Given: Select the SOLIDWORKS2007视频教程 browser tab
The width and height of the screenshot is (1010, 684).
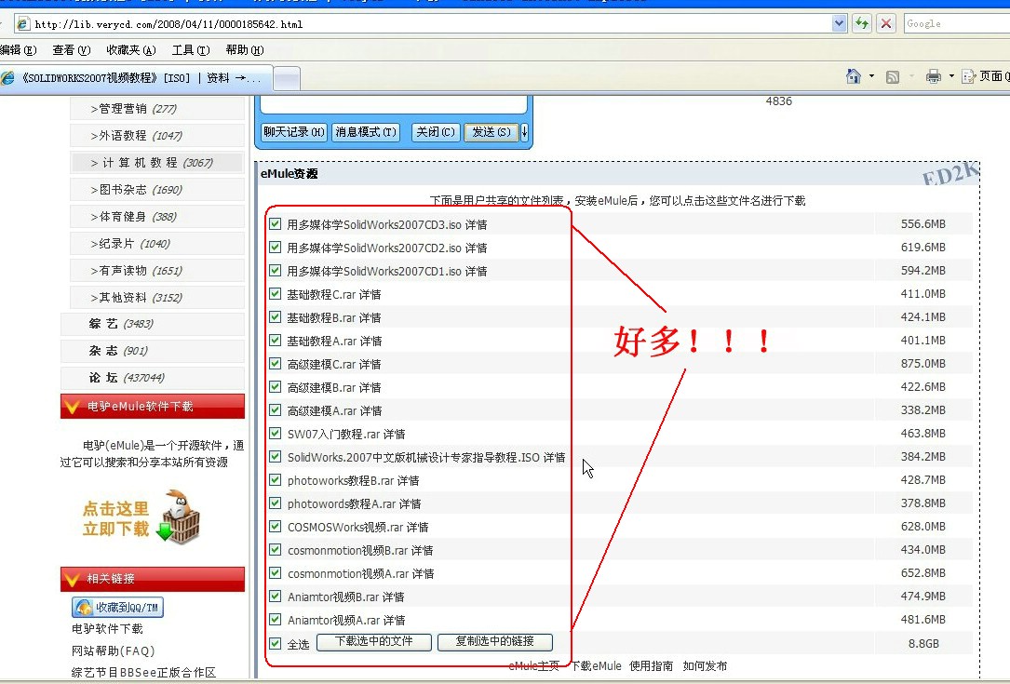Looking at the screenshot, I should [136, 78].
